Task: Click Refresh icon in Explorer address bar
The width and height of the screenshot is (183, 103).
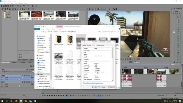Action: (x=100, y=32)
